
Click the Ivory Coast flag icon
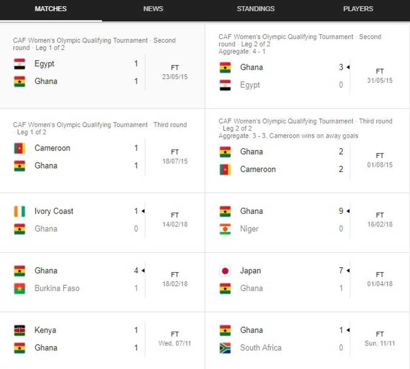(20, 211)
